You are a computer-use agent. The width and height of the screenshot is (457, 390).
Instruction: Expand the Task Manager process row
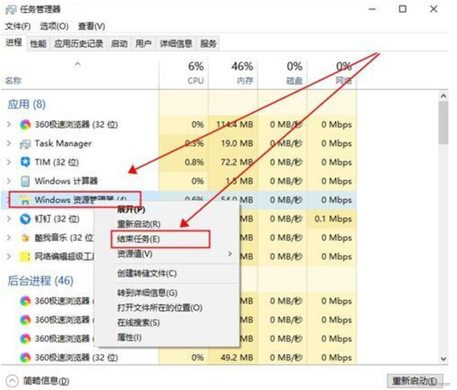click(9, 144)
